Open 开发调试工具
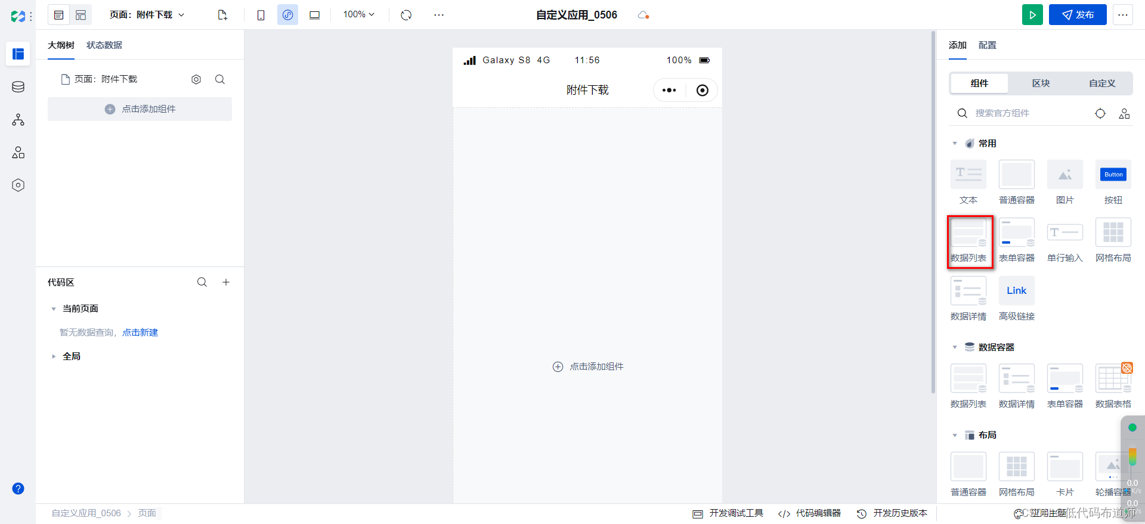1145x524 pixels. (x=728, y=513)
